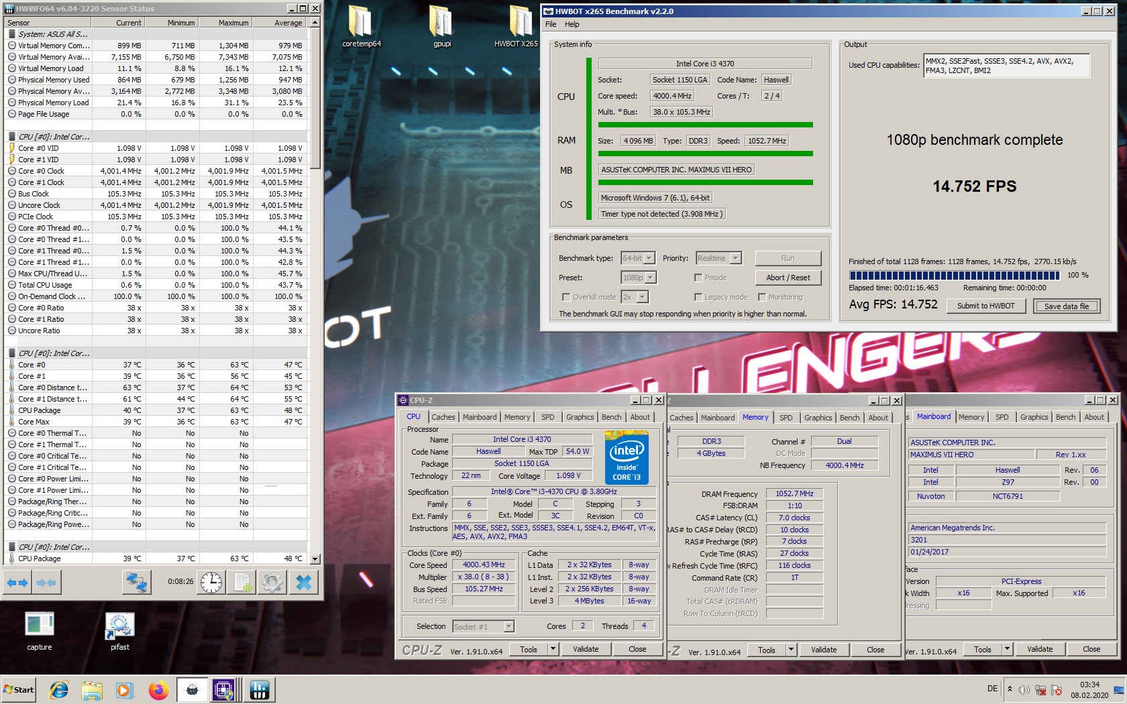Click Abort / Reset button
This screenshot has width=1127, height=704.
pyautogui.click(x=788, y=278)
